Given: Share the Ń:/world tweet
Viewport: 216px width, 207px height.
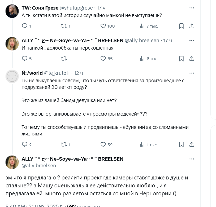Looking at the screenshot, I should [x=192, y=144].
